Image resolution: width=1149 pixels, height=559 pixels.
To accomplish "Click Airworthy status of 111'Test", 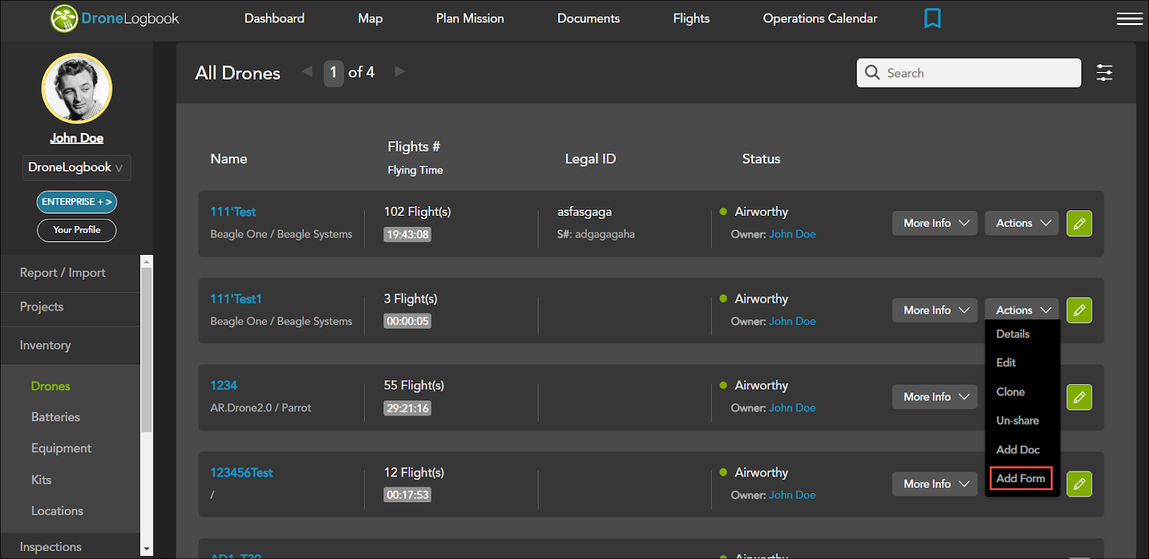I will [x=761, y=212].
